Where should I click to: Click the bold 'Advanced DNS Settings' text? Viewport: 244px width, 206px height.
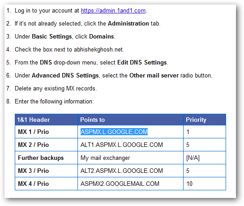(x=65, y=75)
